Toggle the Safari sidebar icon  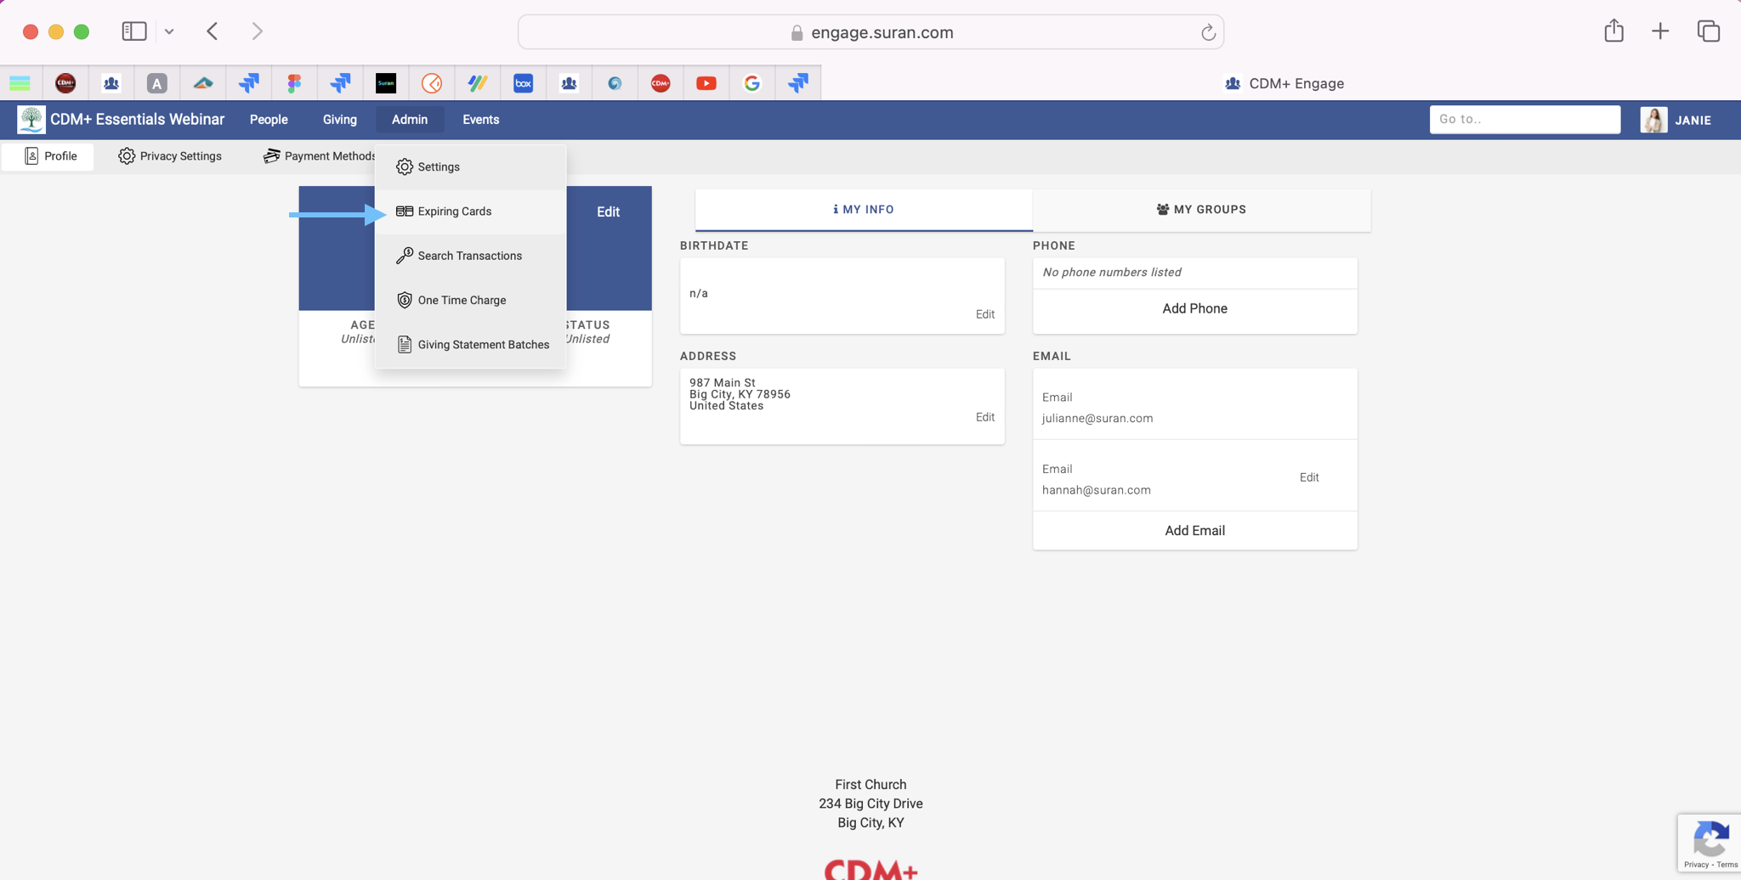point(134,31)
